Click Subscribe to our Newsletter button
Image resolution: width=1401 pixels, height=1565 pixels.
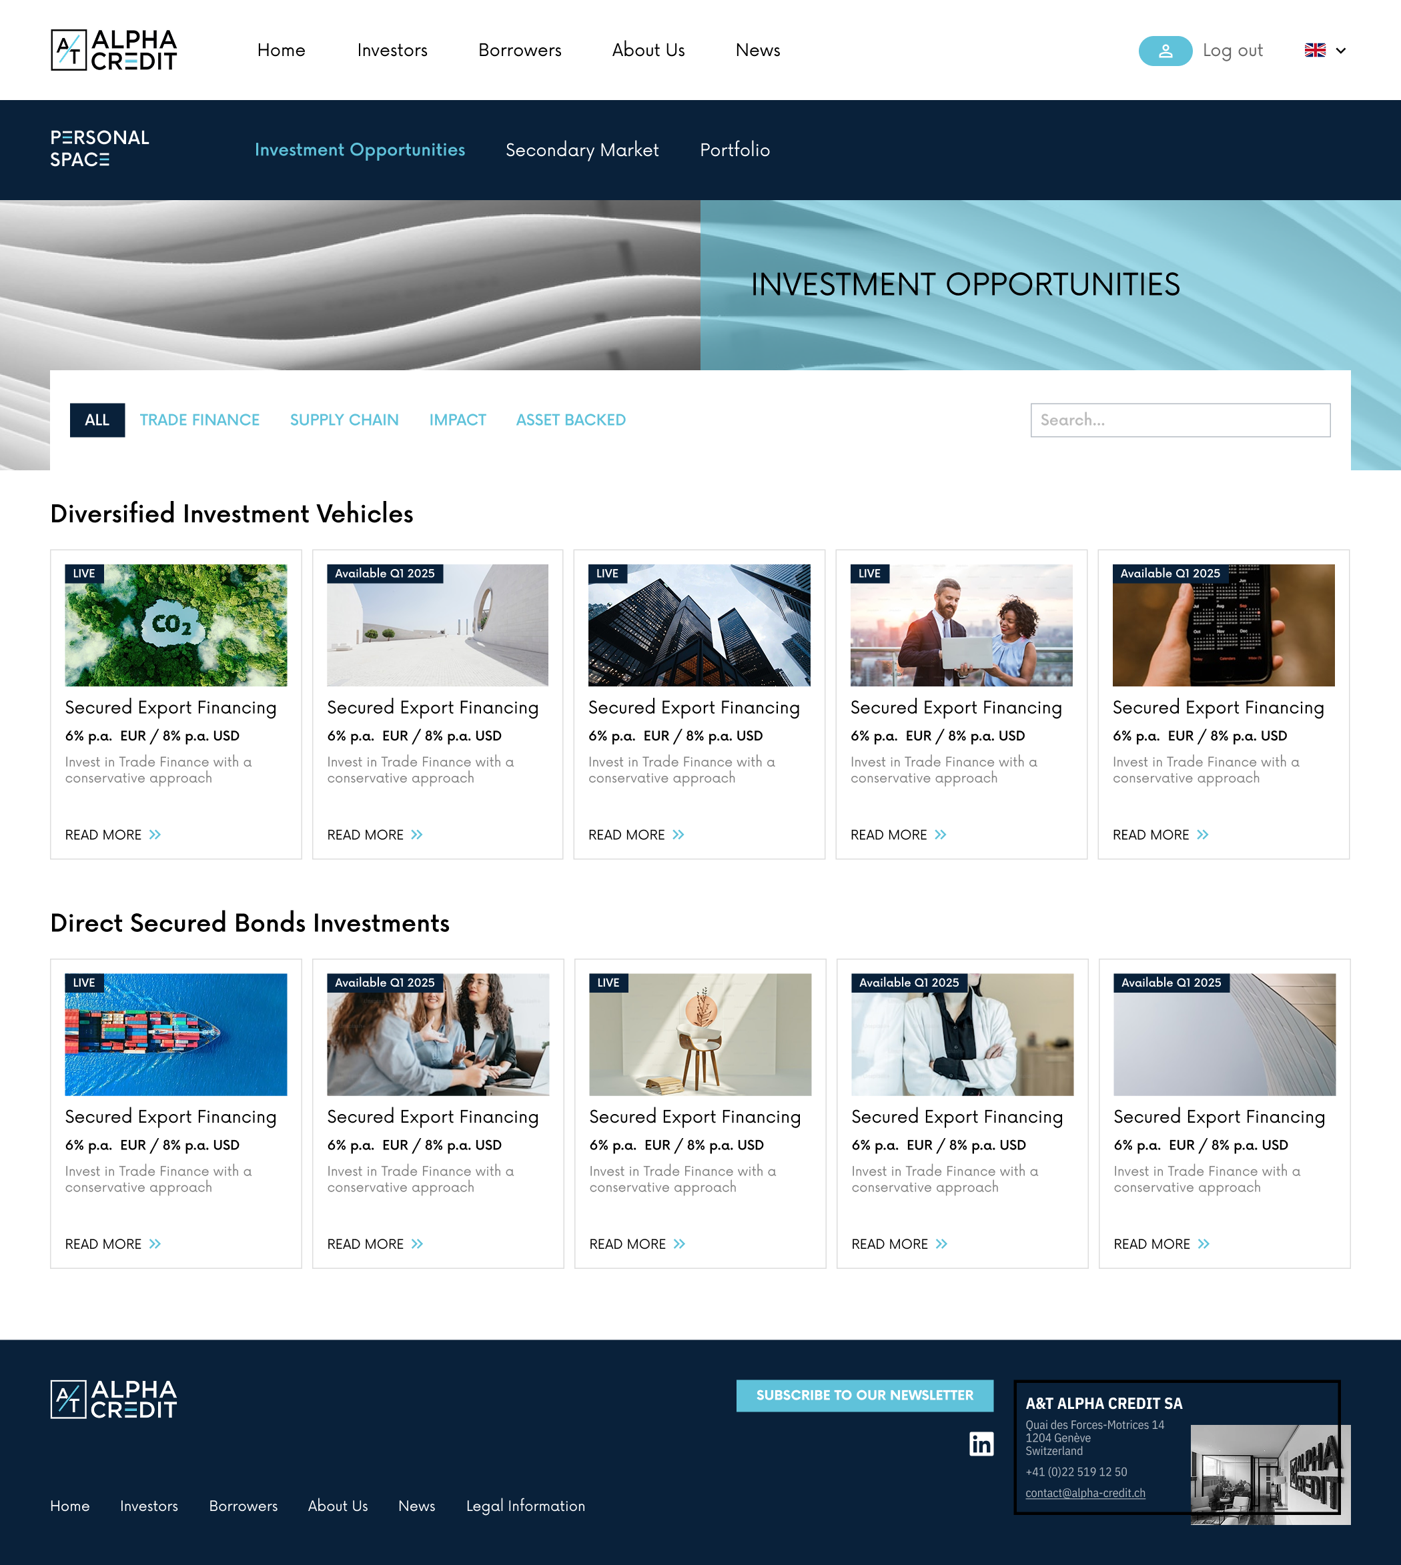point(865,1396)
